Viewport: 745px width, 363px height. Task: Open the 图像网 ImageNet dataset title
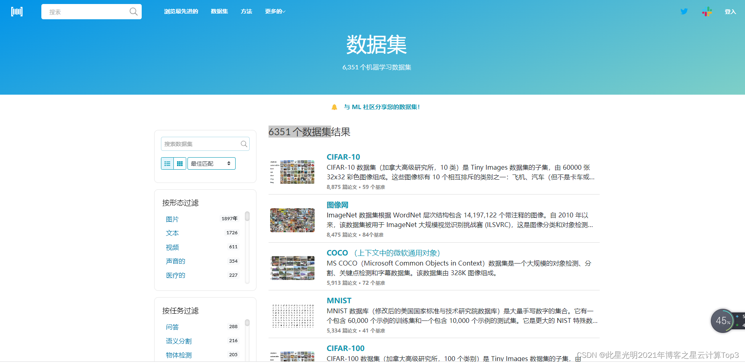pyautogui.click(x=337, y=205)
